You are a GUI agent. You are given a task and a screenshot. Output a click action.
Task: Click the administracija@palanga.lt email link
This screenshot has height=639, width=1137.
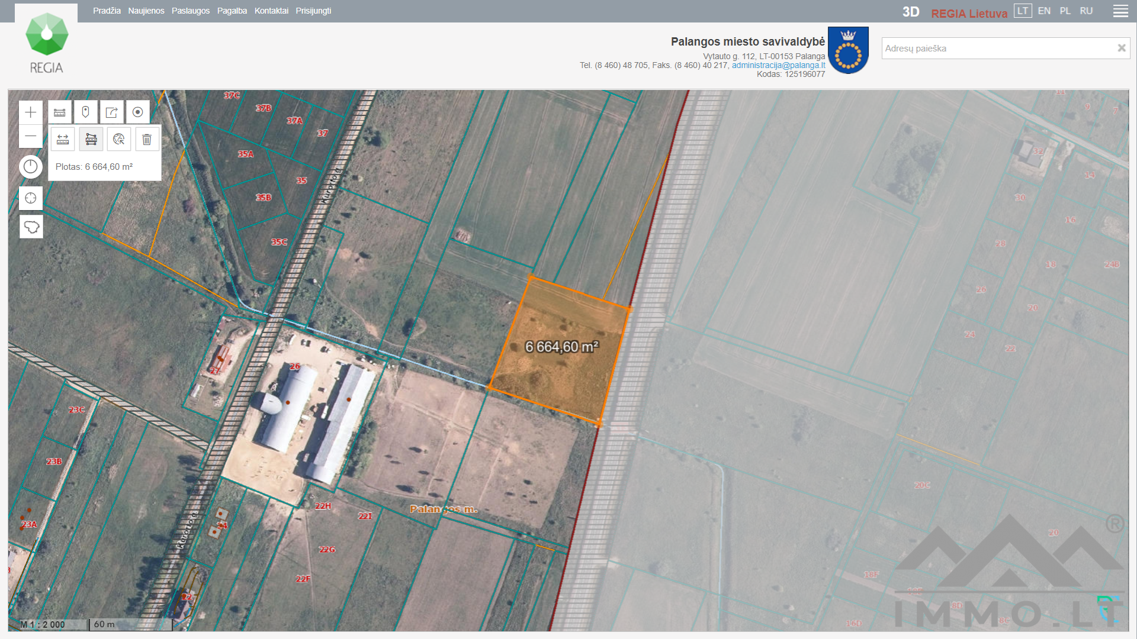[x=778, y=65]
